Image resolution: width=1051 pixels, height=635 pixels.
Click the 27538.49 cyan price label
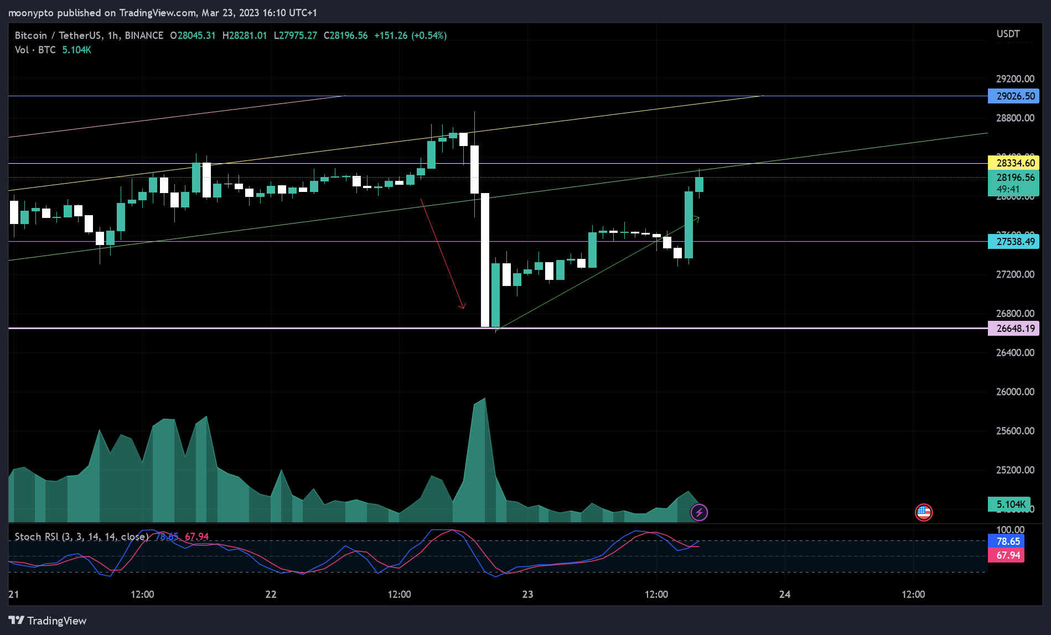click(x=1014, y=242)
